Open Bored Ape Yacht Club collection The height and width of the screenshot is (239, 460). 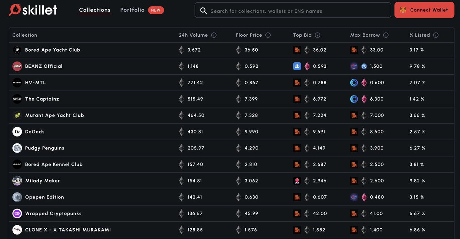[53, 50]
